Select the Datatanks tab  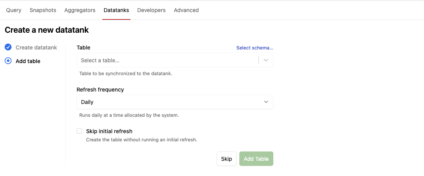coord(116,10)
